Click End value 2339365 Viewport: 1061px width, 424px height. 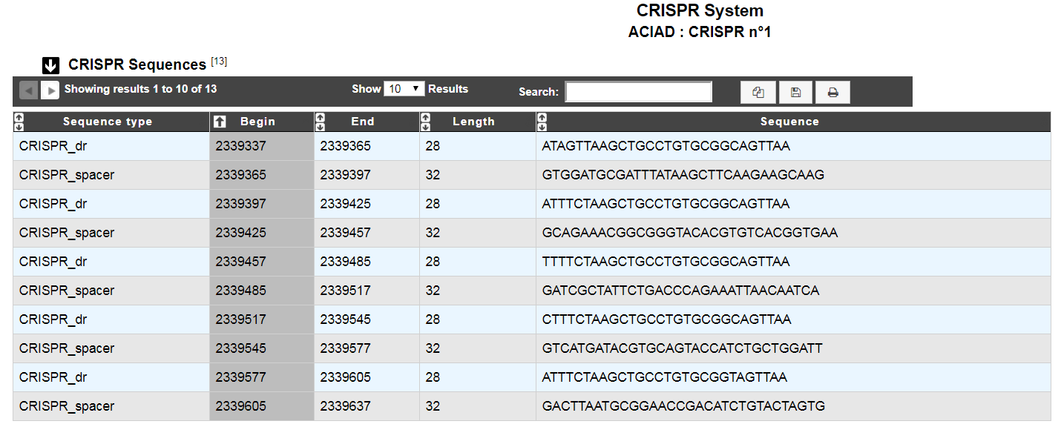[x=345, y=146]
